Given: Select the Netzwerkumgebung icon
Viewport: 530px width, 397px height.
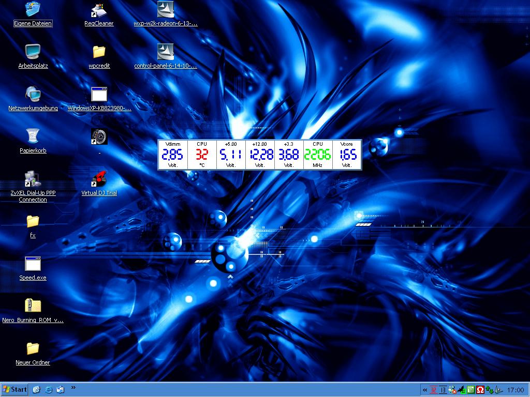Looking at the screenshot, I should point(33,94).
